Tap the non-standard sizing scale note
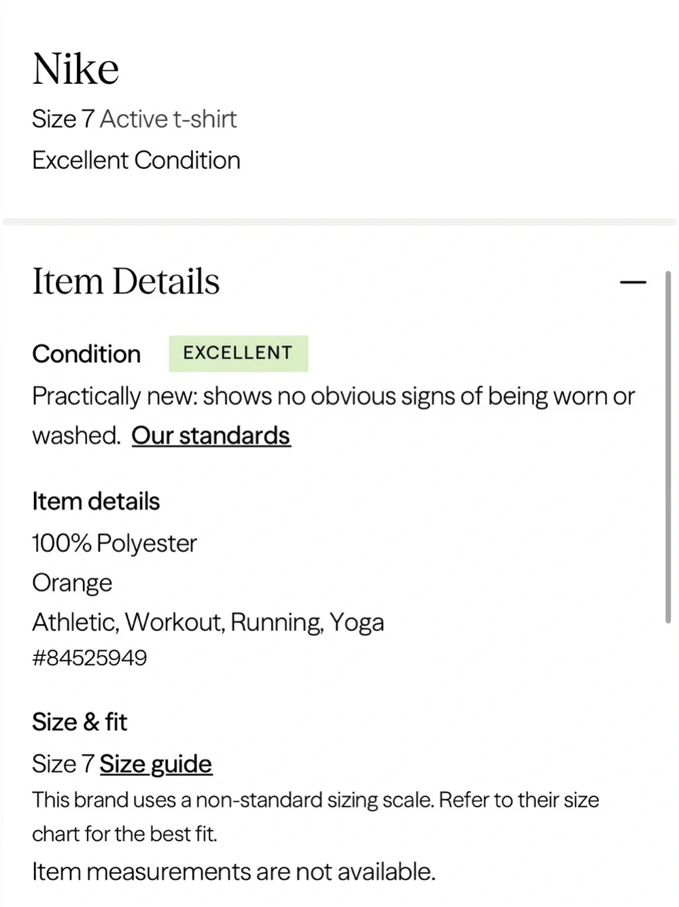Screen dimensions: 679x907 pyautogui.click(x=315, y=817)
